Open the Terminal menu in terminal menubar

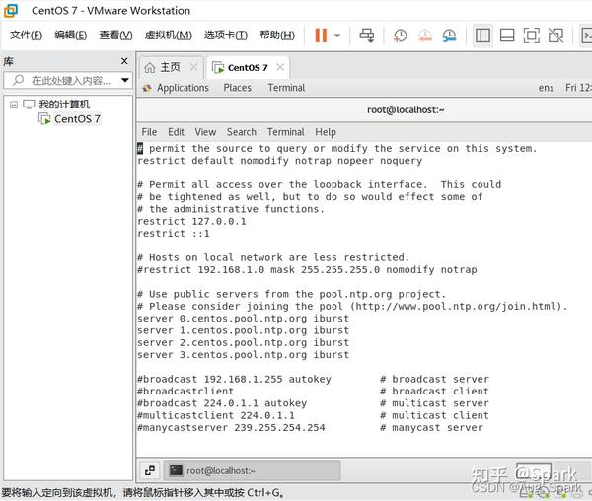(x=286, y=132)
